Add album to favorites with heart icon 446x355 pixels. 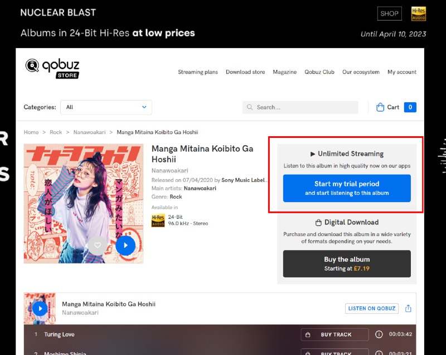(x=98, y=245)
